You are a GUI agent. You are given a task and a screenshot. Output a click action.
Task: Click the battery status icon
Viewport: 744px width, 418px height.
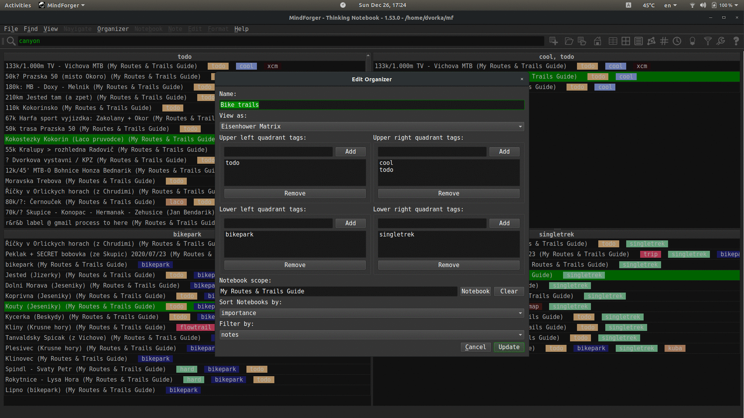(x=714, y=5)
